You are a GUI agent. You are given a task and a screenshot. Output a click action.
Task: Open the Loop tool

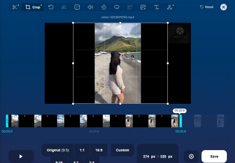click(117, 7)
